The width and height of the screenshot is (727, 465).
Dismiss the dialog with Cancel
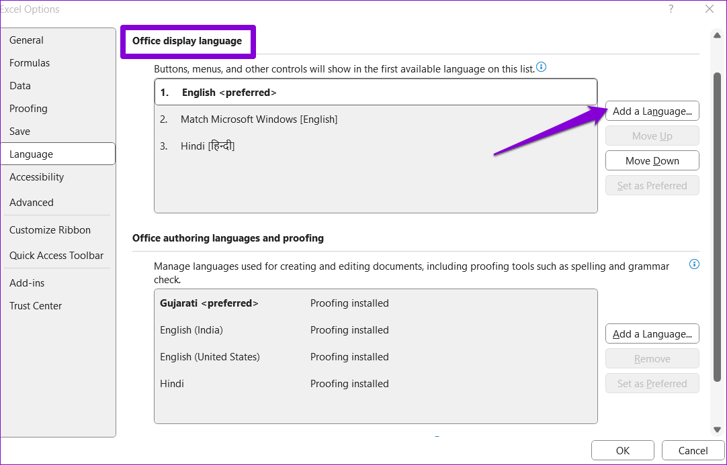coord(693,450)
